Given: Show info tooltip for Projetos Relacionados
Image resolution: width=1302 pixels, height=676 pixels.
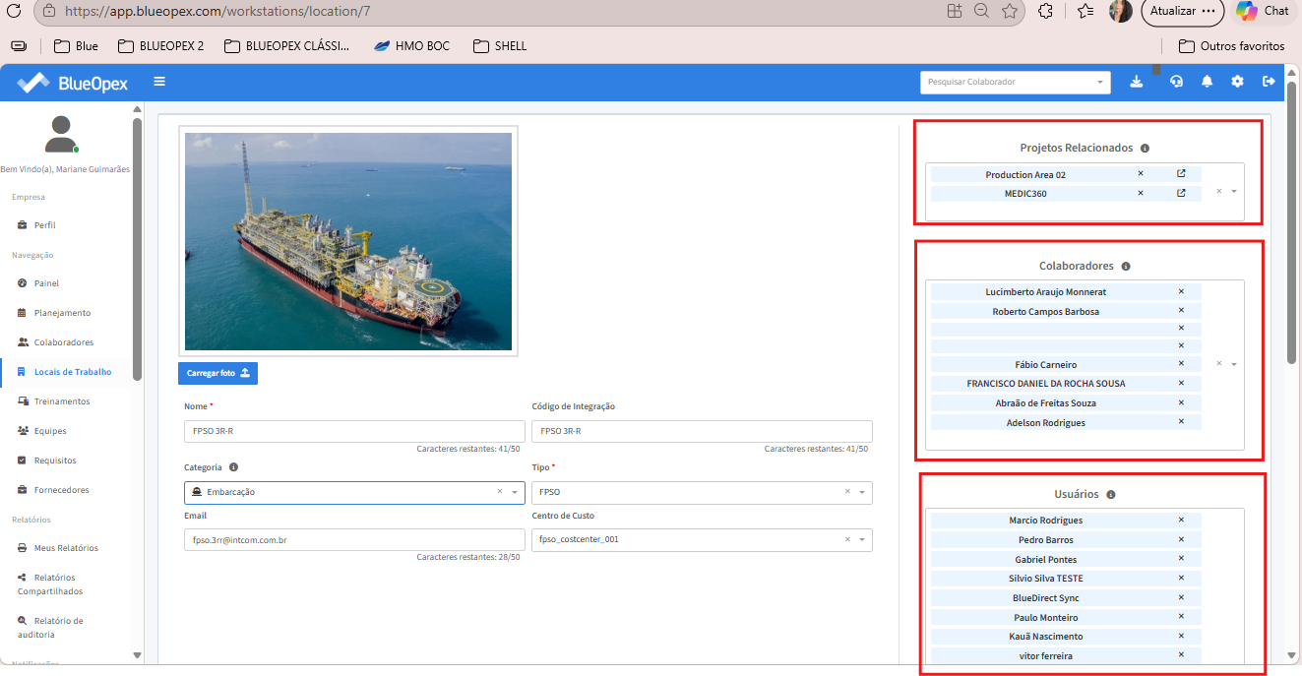Looking at the screenshot, I should point(1145,148).
